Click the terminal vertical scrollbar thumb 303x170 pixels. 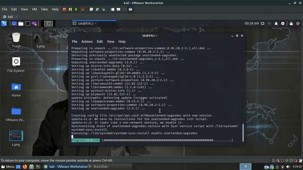tap(243, 133)
